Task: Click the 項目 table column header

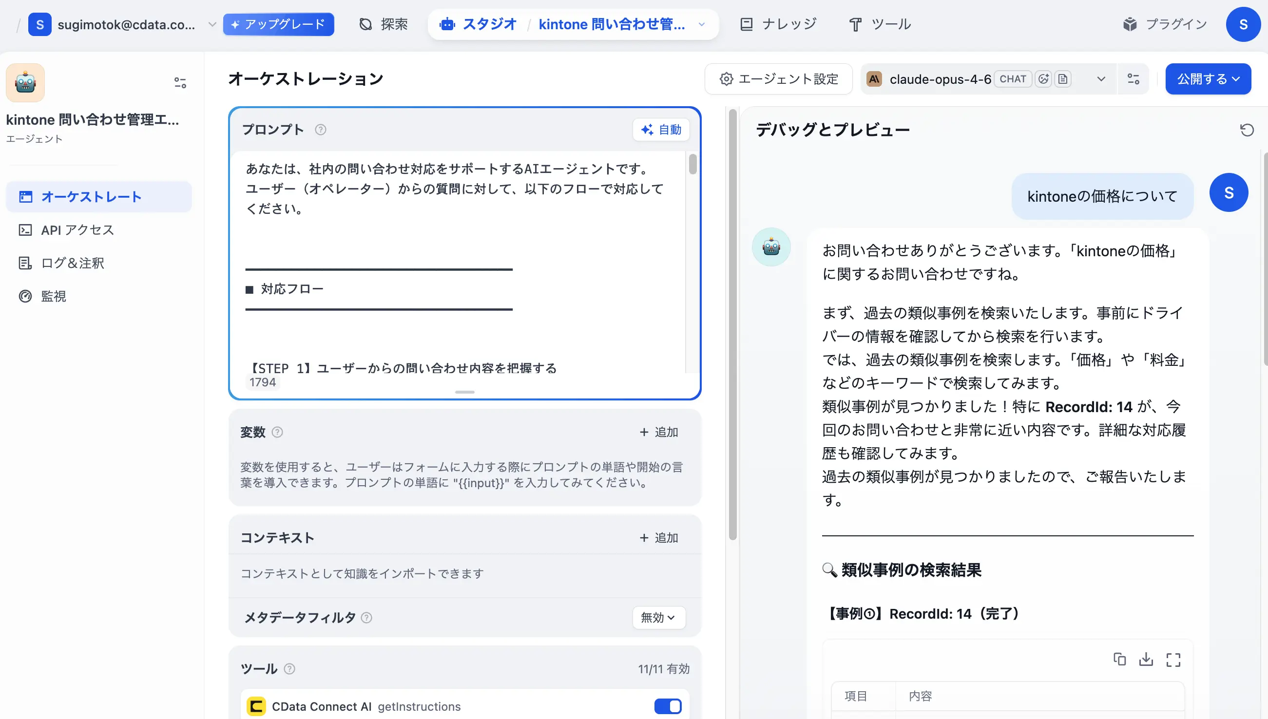Action: (x=856, y=696)
